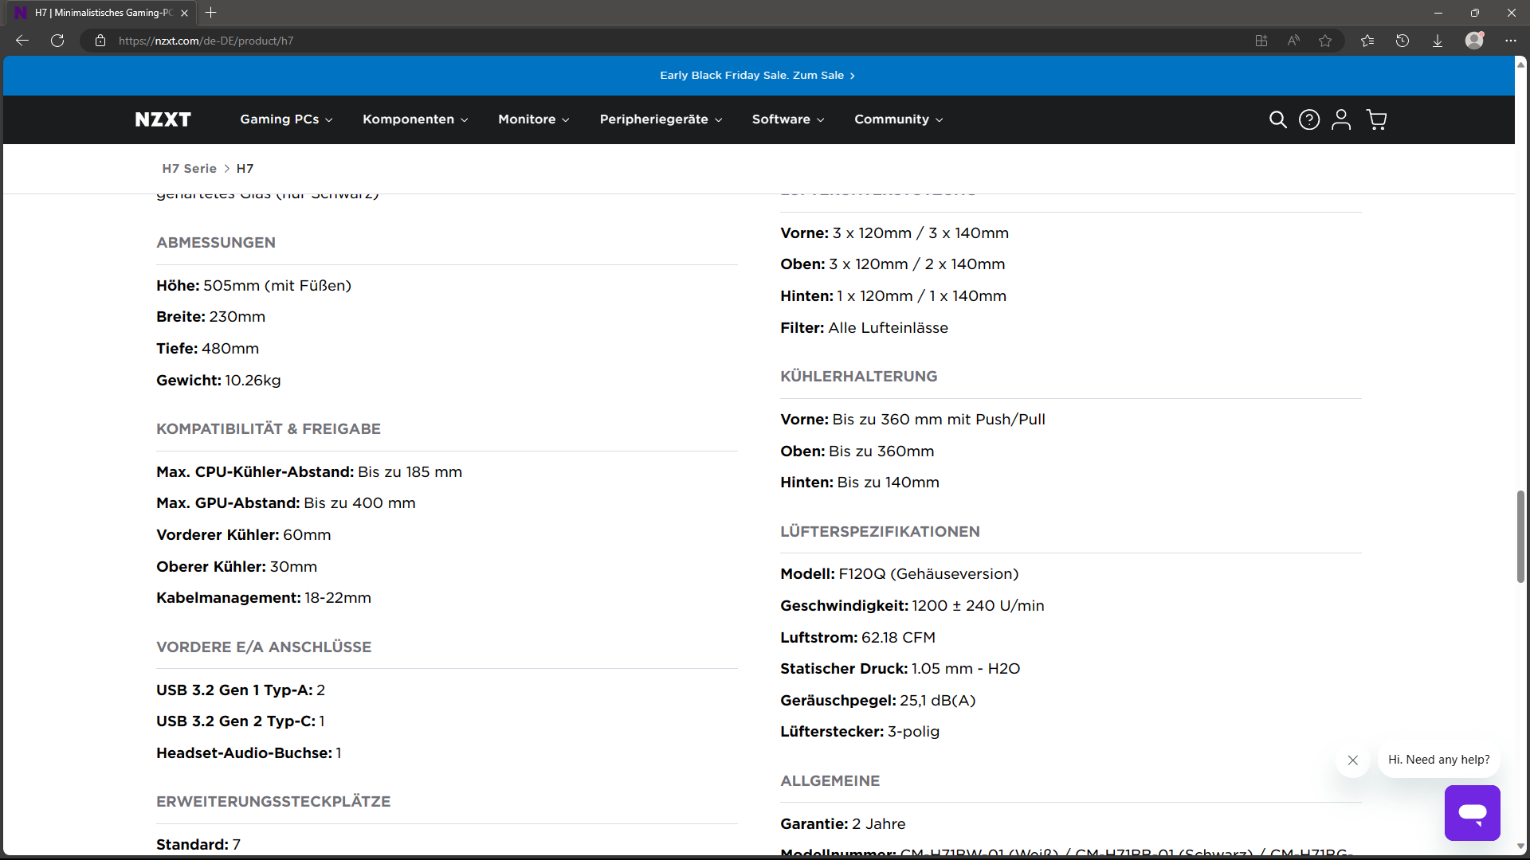Viewport: 1530px width, 860px height.
Task: Open the browser favorites list
Action: click(x=1367, y=41)
